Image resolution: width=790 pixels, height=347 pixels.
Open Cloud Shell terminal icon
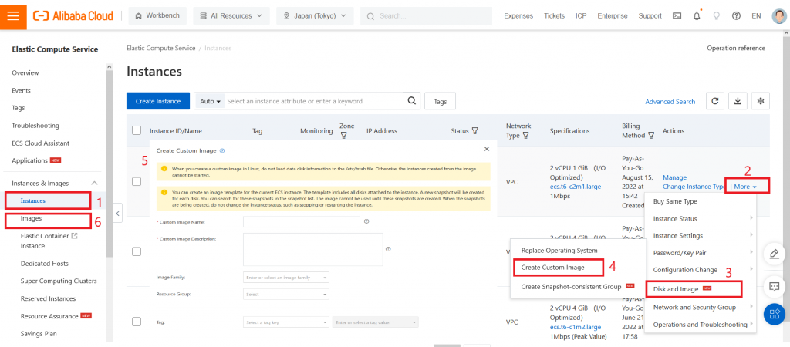677,15
